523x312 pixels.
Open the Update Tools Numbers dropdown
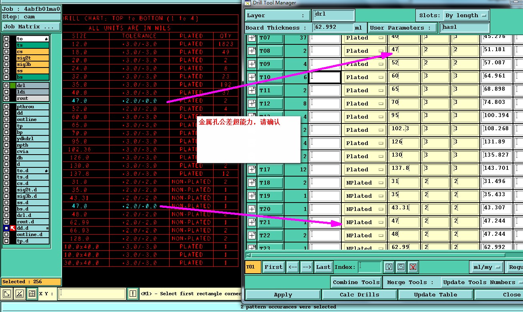click(x=482, y=282)
